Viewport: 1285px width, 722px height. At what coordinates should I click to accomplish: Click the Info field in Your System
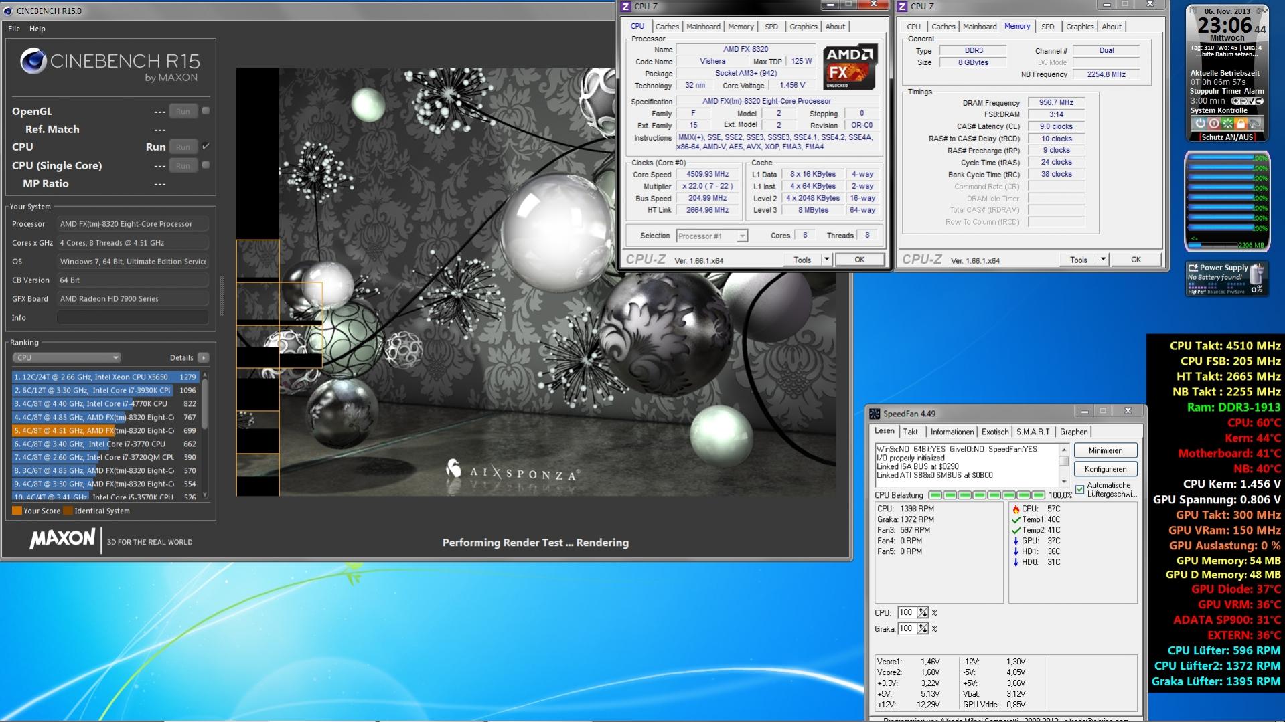[x=133, y=318]
